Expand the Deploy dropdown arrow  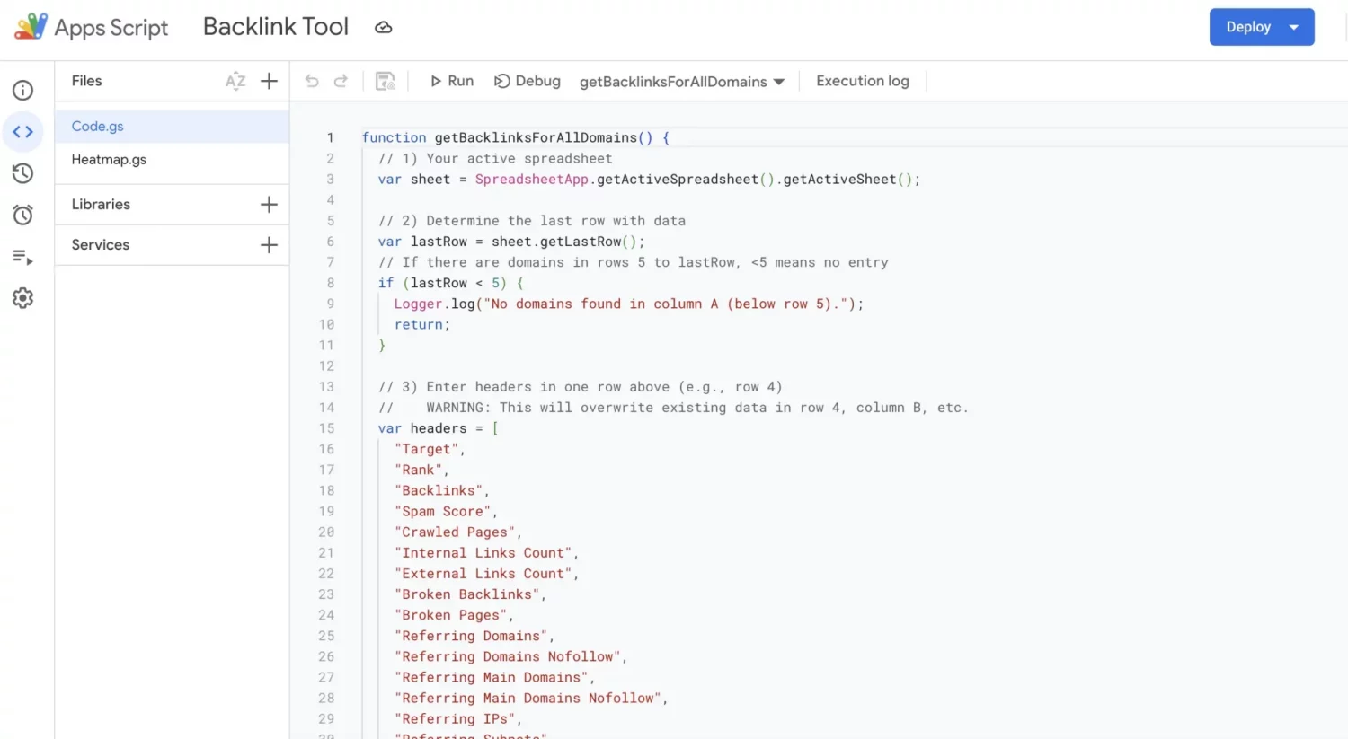coord(1295,27)
